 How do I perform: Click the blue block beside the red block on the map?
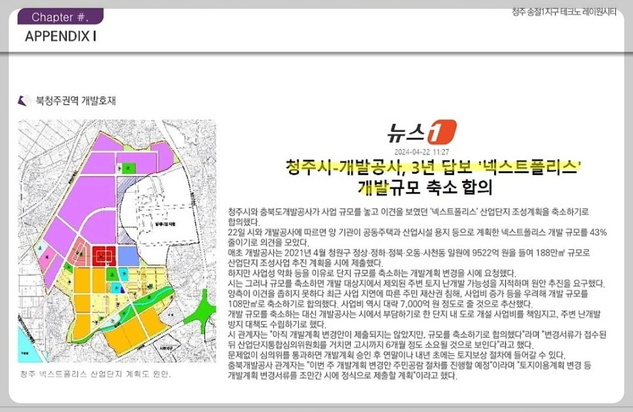[128, 256]
